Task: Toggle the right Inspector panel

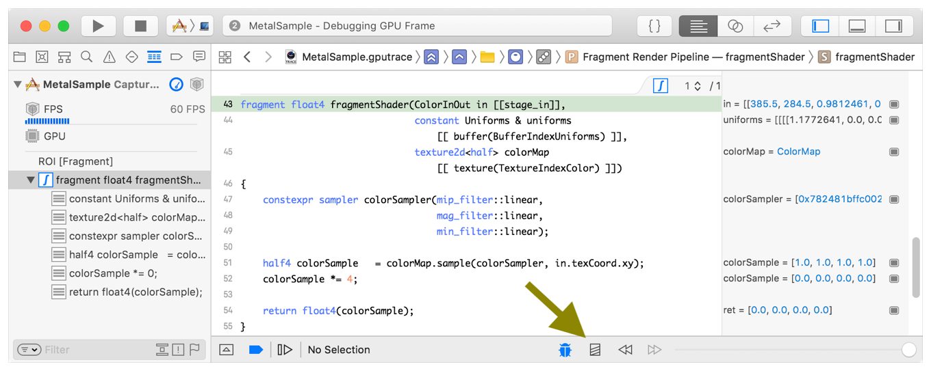Action: click(894, 26)
